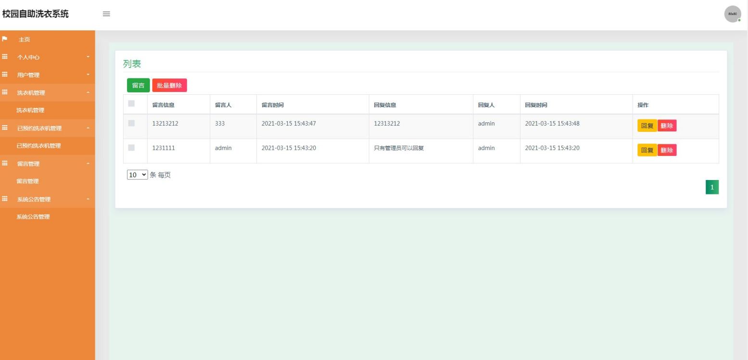Click the 留言人 column header

click(x=223, y=105)
